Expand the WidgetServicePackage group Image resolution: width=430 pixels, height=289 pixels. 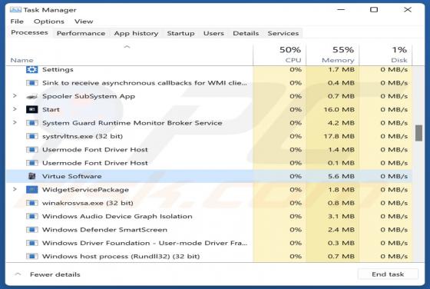15,189
